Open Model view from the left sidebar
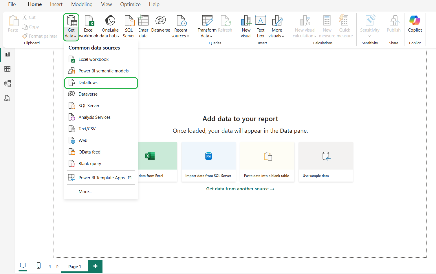 click(7, 84)
